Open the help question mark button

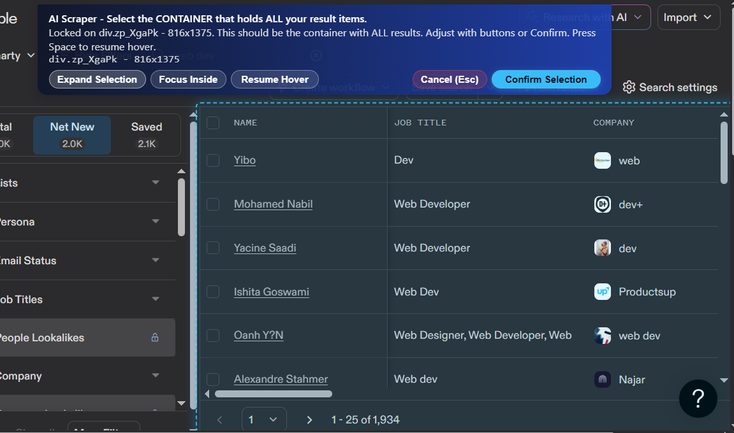click(x=698, y=399)
